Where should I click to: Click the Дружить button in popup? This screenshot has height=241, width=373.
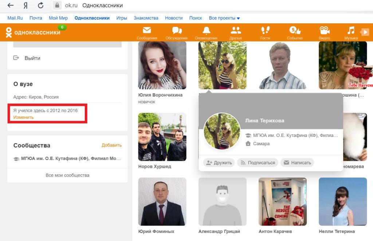(219, 163)
